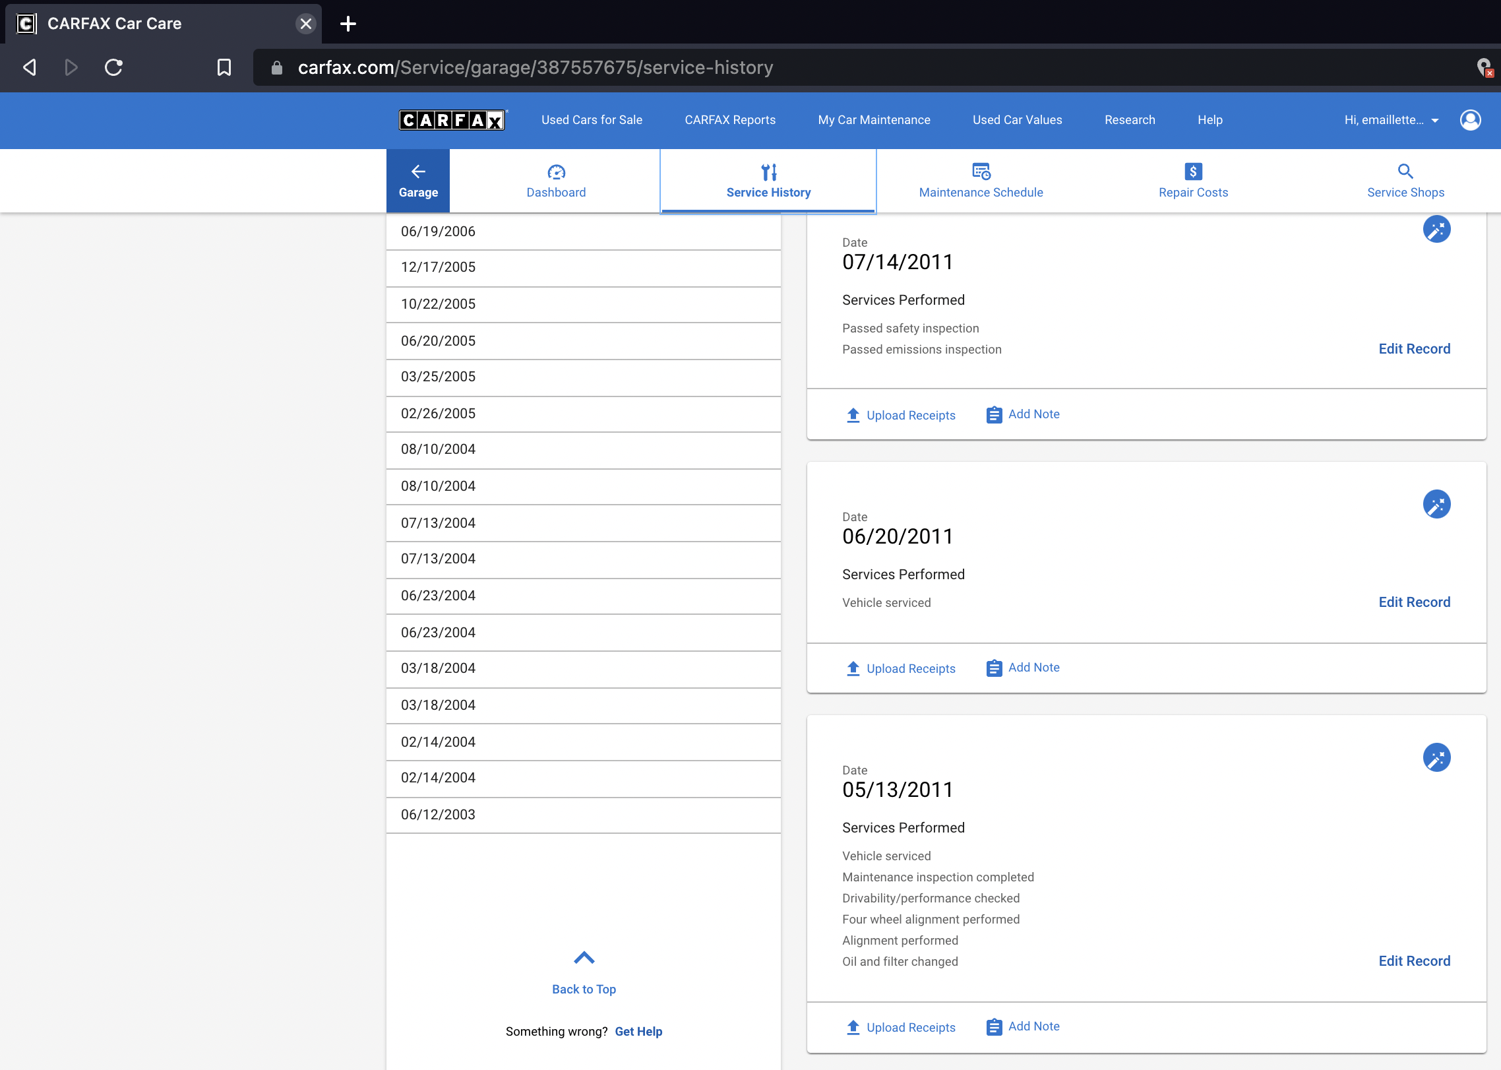Open a new browser tab
1501x1070 pixels.
(348, 24)
